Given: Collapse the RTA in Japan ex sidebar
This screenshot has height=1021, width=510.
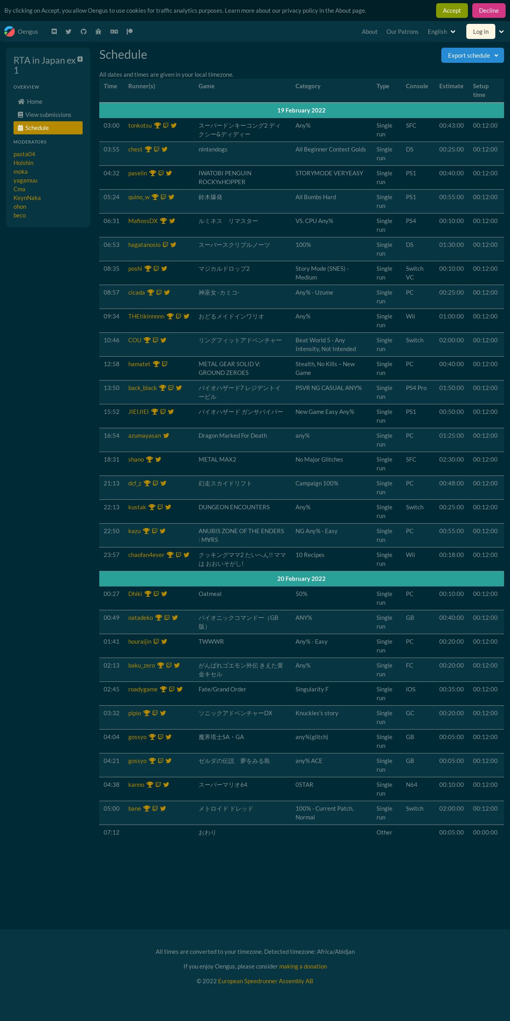Looking at the screenshot, I should pyautogui.click(x=80, y=59).
